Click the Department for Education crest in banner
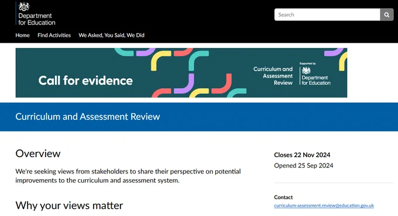Viewport: 398px width, 216px height. (306, 71)
